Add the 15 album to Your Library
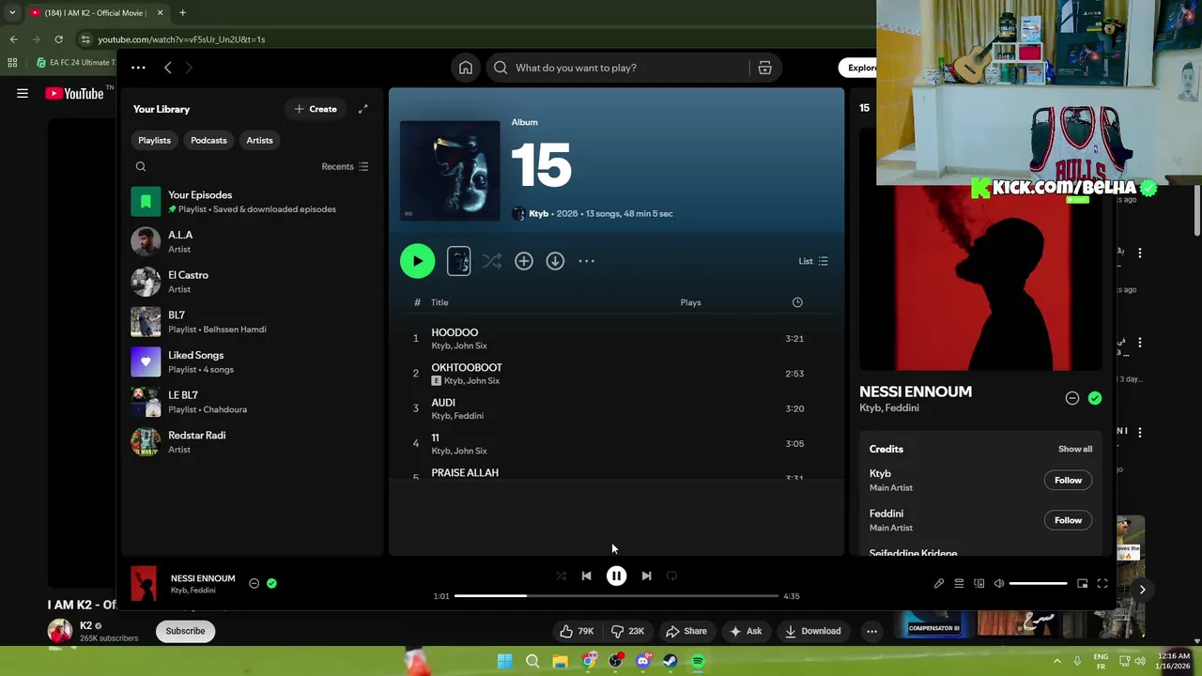Screen dimensions: 1202x676 (x=523, y=261)
